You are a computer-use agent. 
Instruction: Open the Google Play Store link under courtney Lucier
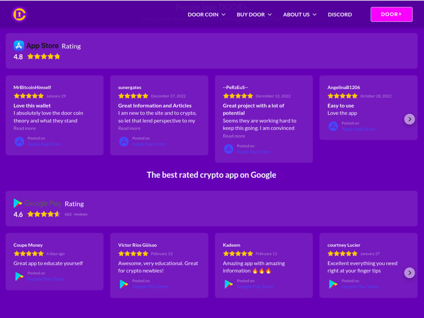tap(360, 286)
